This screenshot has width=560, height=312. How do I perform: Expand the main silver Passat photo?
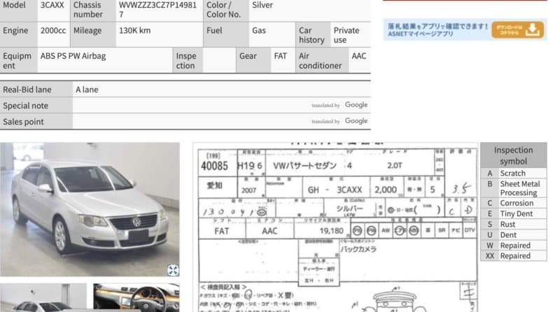[x=173, y=270]
